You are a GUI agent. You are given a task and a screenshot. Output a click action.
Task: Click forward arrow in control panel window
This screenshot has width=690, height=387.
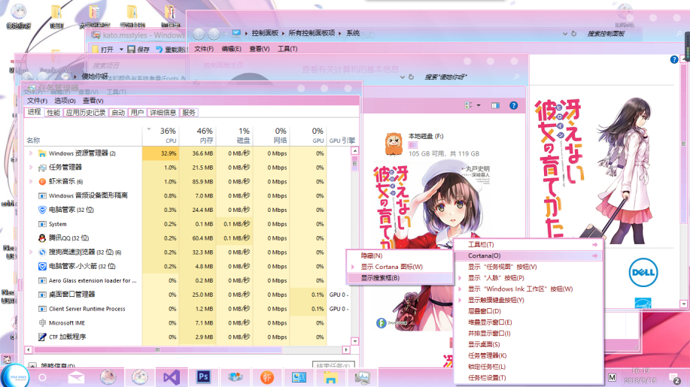pyautogui.click(x=214, y=33)
